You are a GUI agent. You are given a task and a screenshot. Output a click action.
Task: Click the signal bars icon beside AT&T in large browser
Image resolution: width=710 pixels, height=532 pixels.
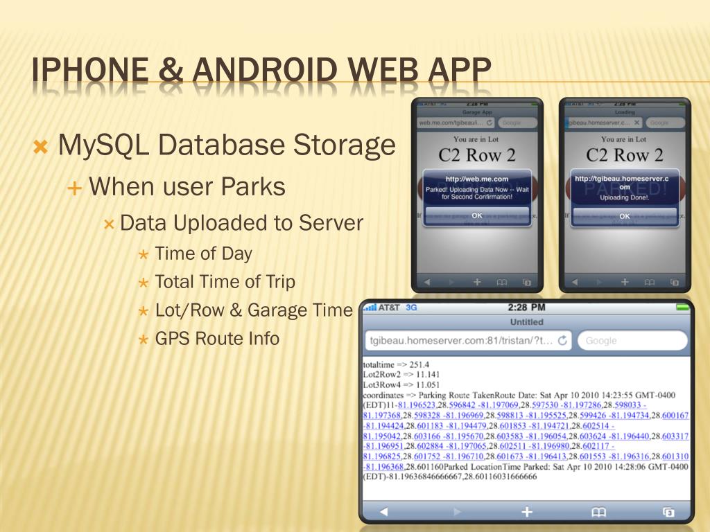pyautogui.click(x=370, y=308)
